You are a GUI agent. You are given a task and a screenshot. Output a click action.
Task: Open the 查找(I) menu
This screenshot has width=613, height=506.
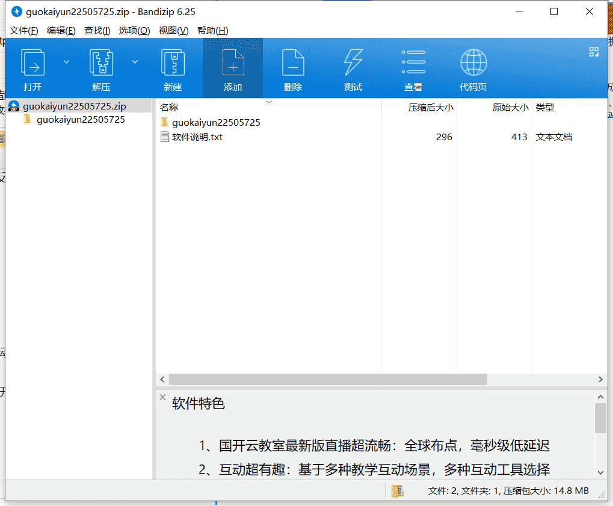97,31
